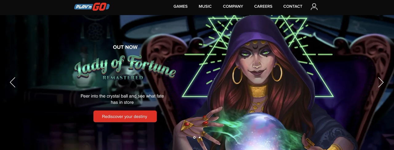The height and width of the screenshot is (150, 394).
Task: Click the Peer into the crystal ball text
Action: [x=122, y=99]
